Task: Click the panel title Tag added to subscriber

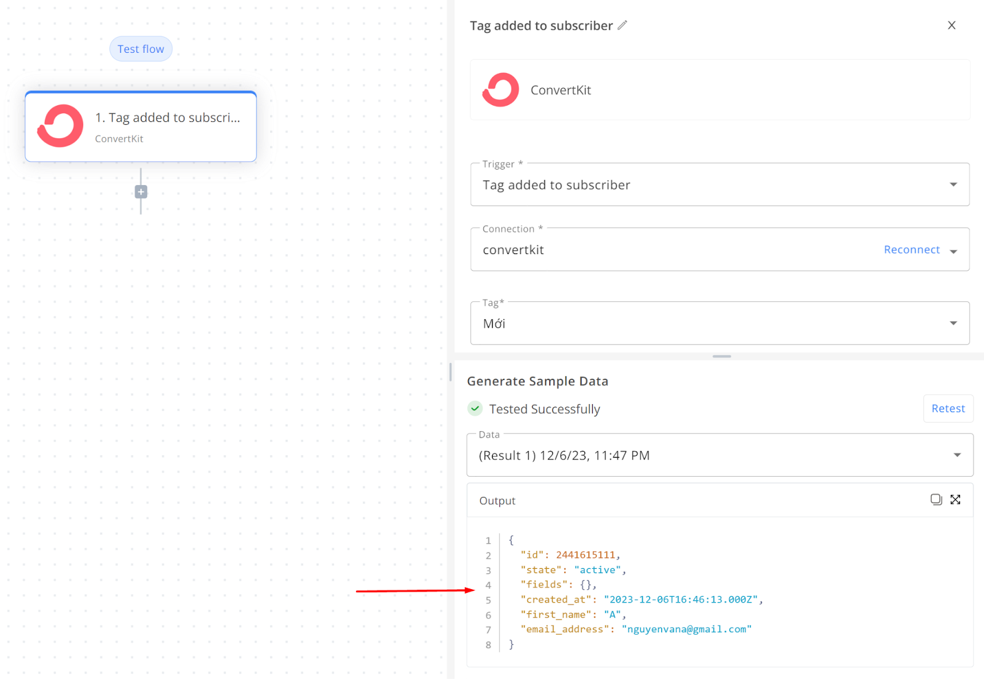Action: pos(541,25)
